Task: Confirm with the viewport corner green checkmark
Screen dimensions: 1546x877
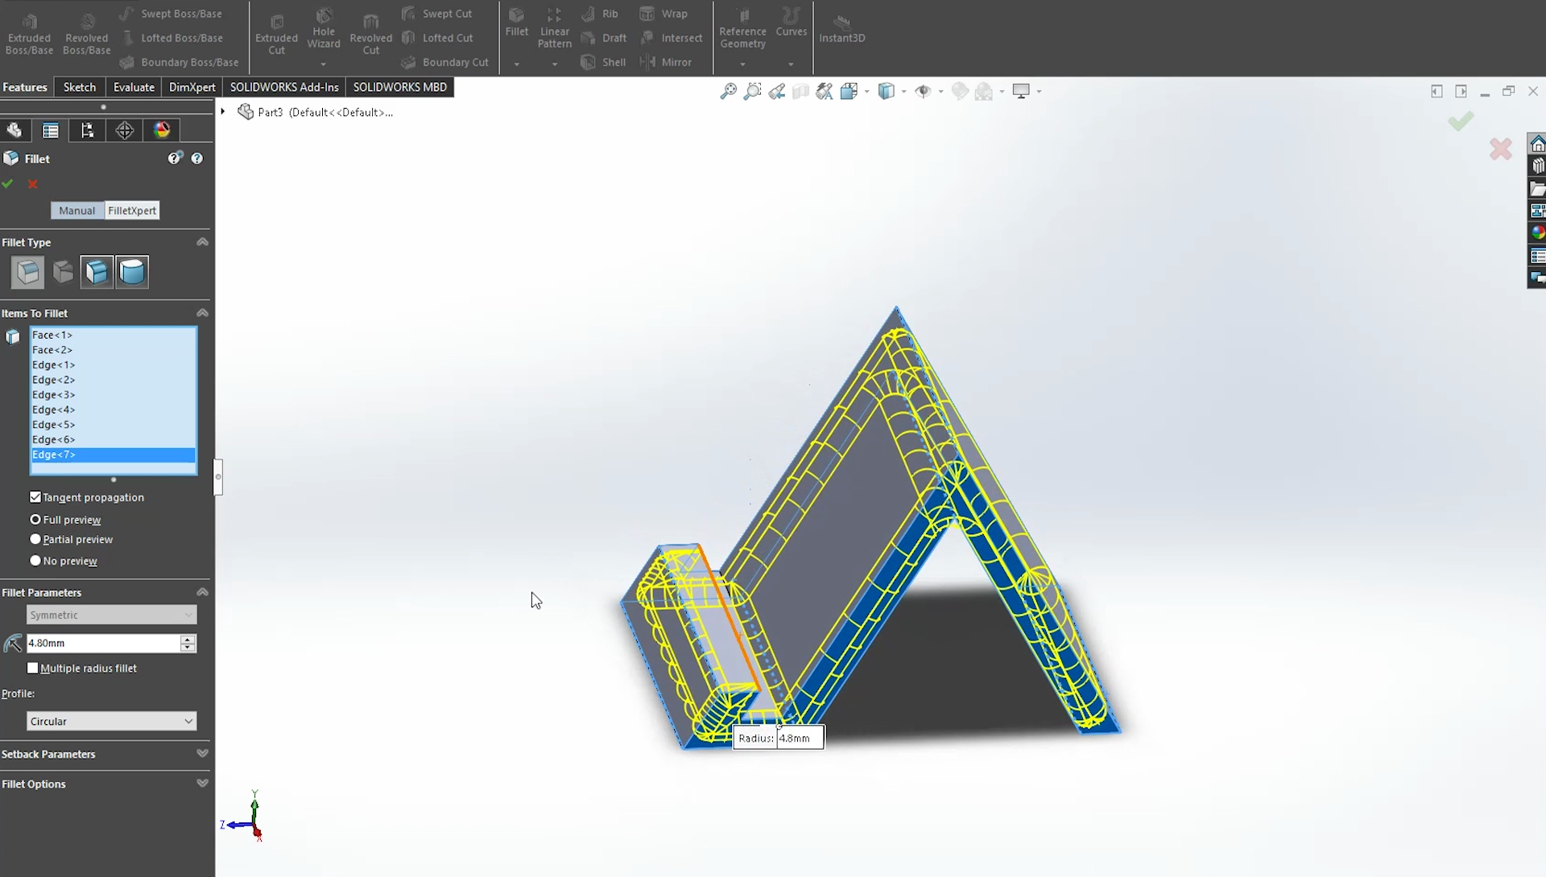Action: (1460, 121)
